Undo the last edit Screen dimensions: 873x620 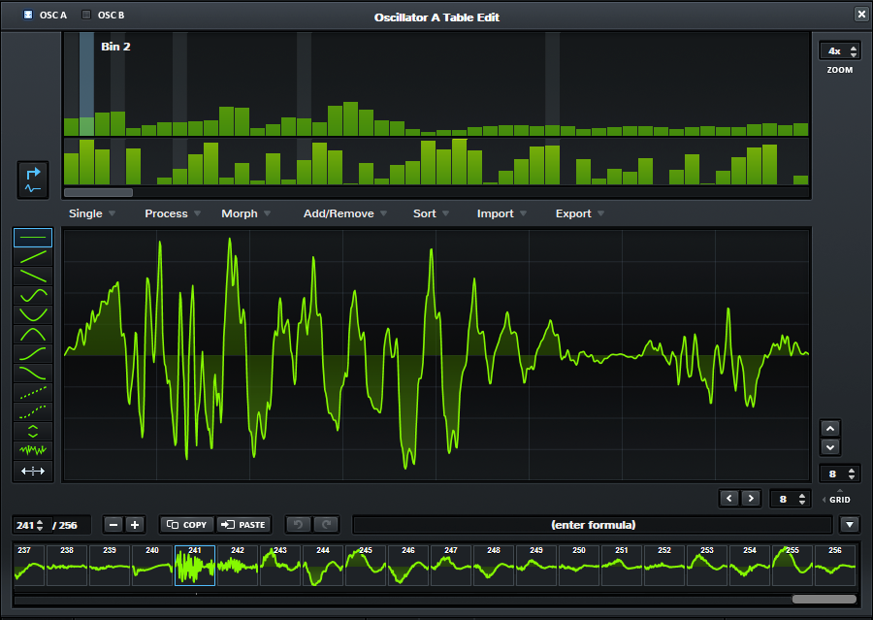[299, 524]
